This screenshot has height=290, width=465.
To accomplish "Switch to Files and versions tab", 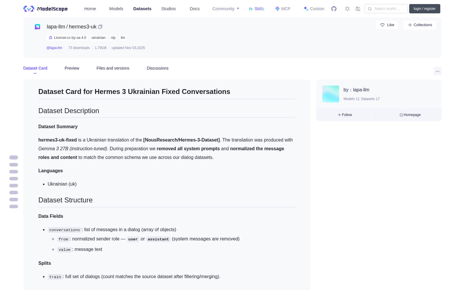I will [113, 68].
